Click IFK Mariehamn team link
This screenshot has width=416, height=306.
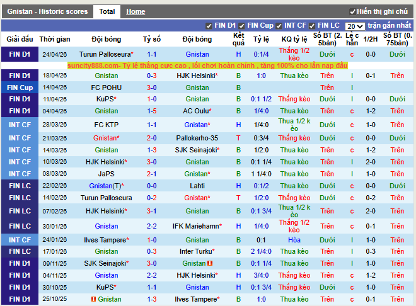[x=197, y=226]
